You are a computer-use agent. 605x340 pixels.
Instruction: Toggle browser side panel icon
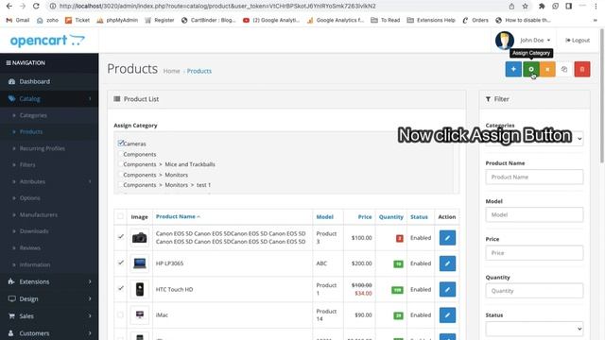(x=569, y=7)
